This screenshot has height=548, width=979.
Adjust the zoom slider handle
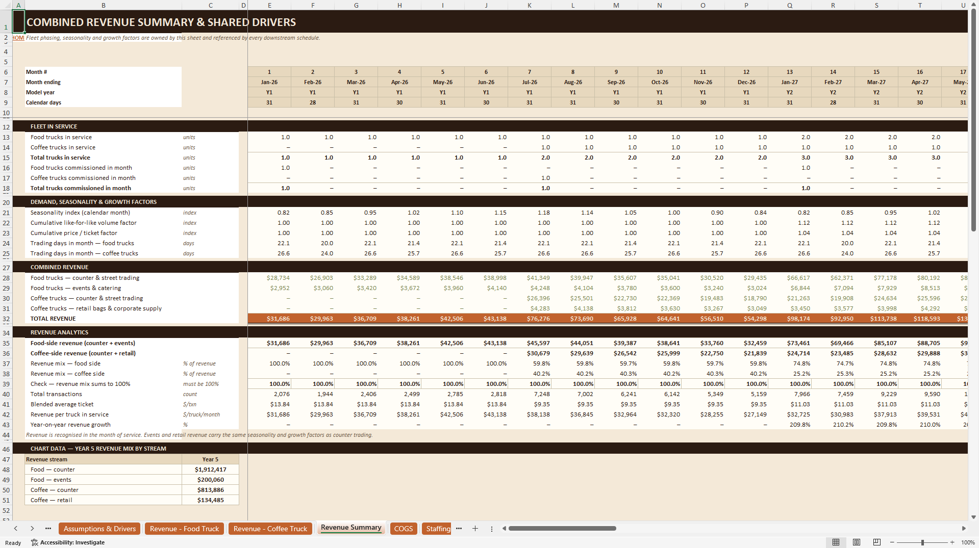922,542
